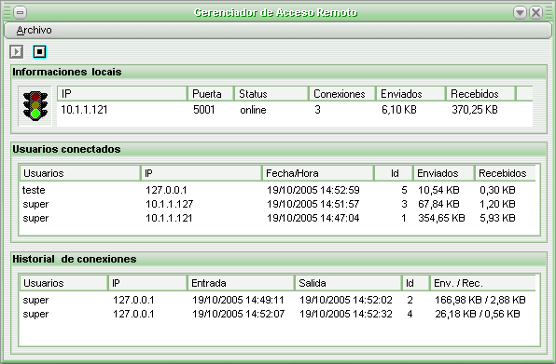This screenshot has width=556, height=364.
Task: Open the Archivo menu
Action: point(34,30)
